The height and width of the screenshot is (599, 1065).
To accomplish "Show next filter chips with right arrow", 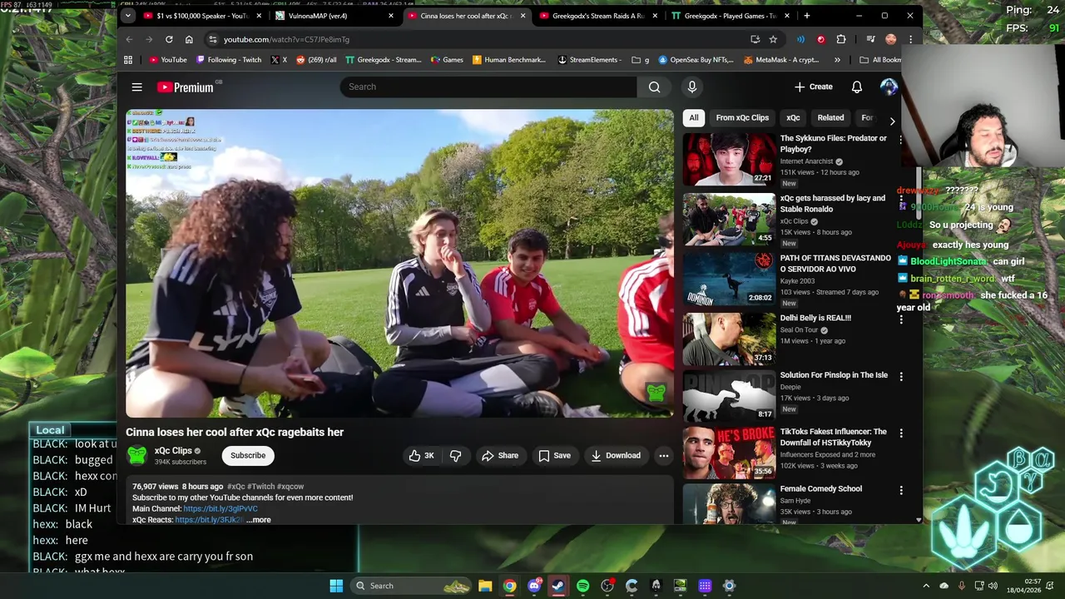I will click(x=892, y=121).
